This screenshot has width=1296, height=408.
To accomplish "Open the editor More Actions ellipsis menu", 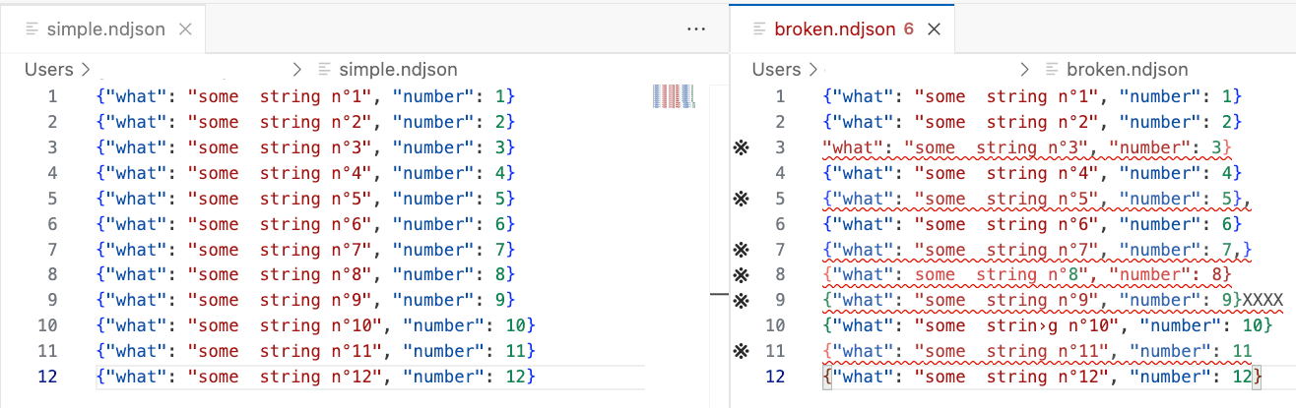I will 696,29.
